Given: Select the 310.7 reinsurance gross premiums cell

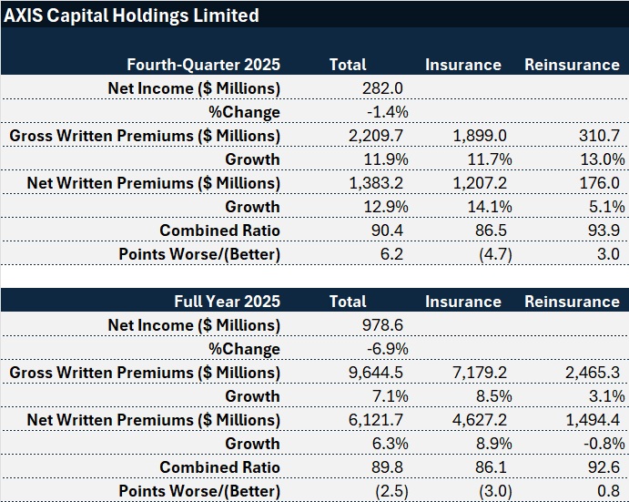Looking at the screenshot, I should pyautogui.click(x=596, y=136).
